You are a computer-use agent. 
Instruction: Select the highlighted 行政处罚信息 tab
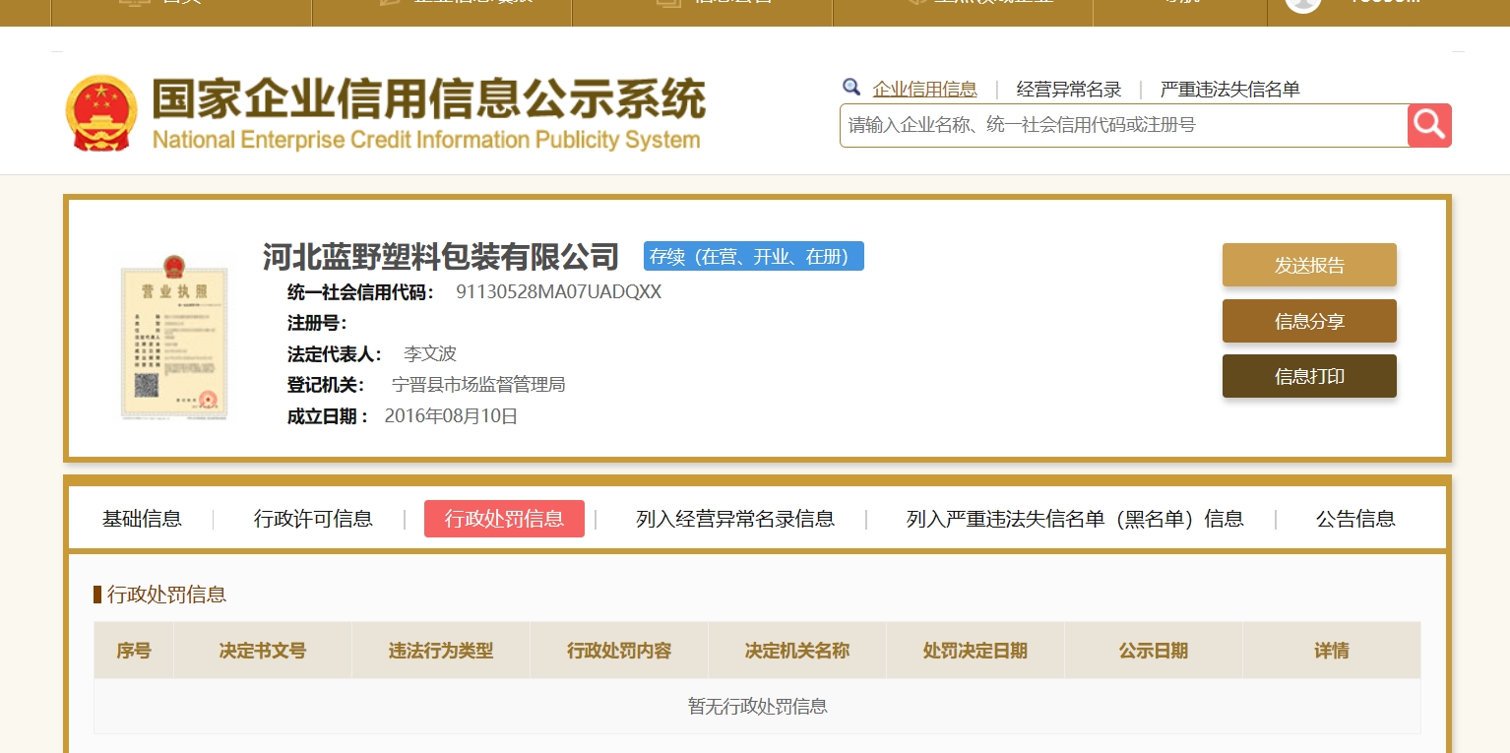click(504, 519)
